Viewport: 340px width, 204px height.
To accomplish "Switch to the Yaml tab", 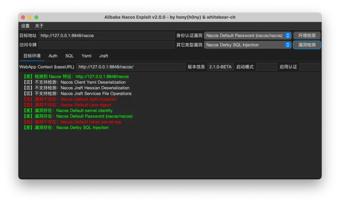I will tap(86, 56).
